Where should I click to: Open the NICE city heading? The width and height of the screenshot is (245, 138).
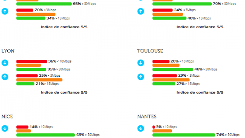pyautogui.click(x=7, y=117)
